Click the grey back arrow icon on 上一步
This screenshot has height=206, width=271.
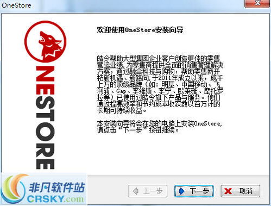pos(136,191)
